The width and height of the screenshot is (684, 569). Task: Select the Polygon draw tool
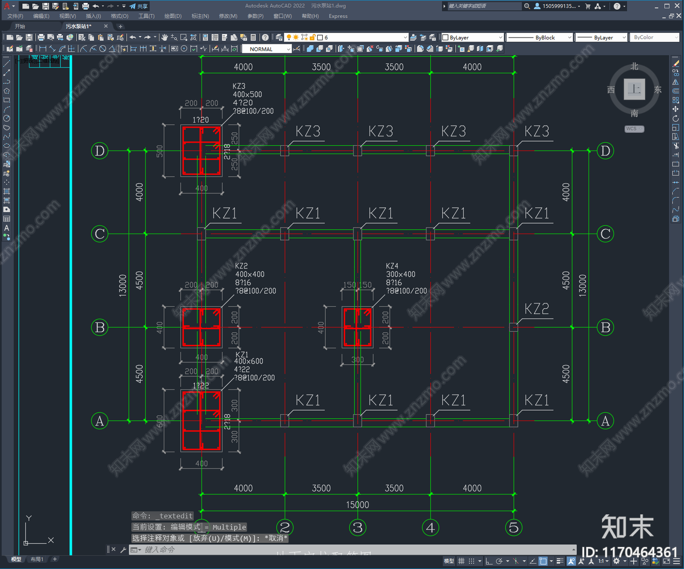(x=6, y=91)
